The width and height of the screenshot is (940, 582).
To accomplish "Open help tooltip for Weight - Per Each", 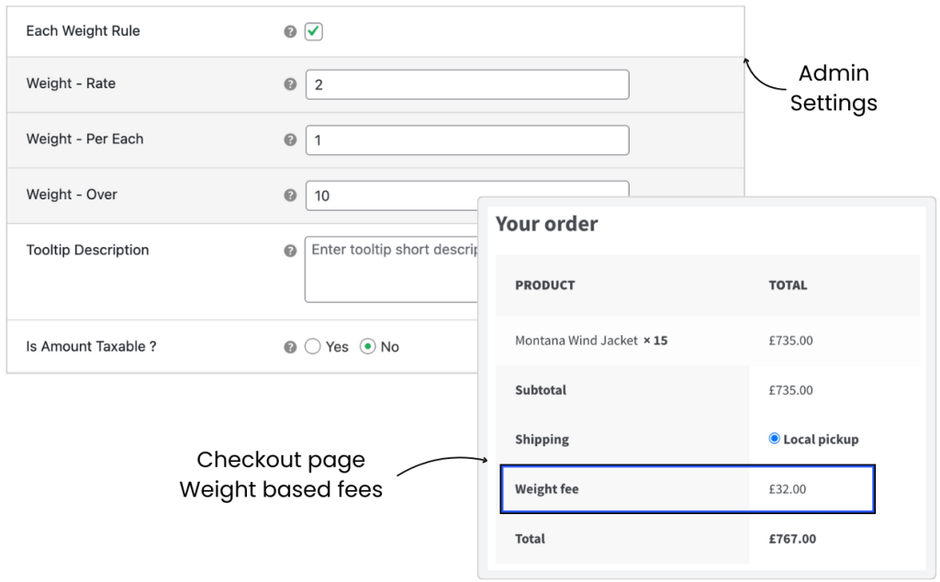I will pyautogui.click(x=290, y=140).
